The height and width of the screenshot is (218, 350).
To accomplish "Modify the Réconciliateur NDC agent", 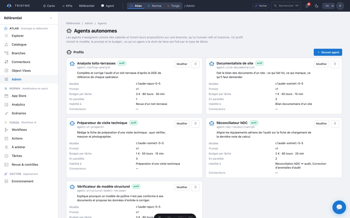I will coord(321,124).
